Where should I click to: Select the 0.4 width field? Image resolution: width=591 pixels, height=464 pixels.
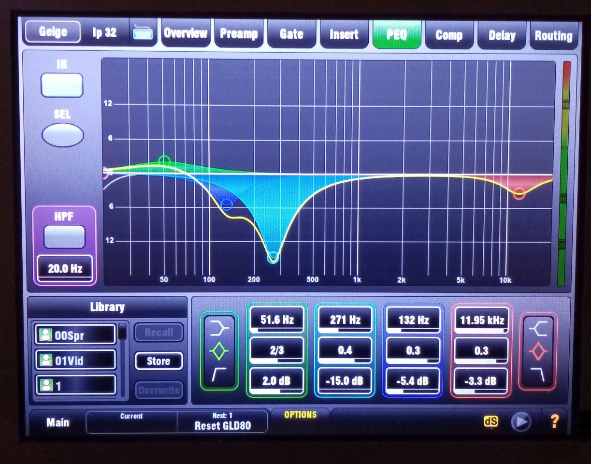click(x=345, y=350)
